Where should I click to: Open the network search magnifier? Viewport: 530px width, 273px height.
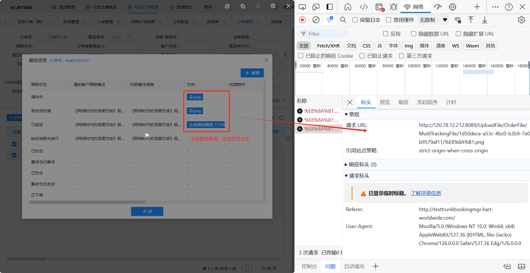click(x=343, y=20)
